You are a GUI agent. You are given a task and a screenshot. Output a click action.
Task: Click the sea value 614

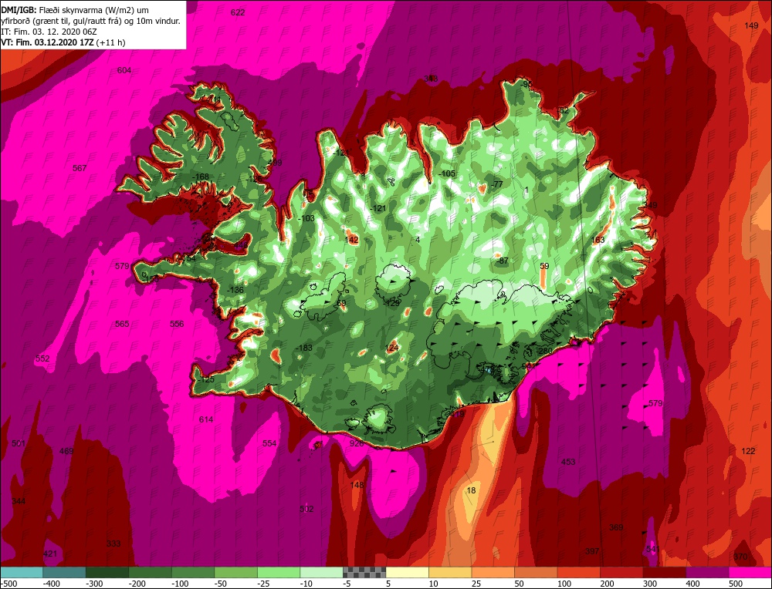point(206,419)
